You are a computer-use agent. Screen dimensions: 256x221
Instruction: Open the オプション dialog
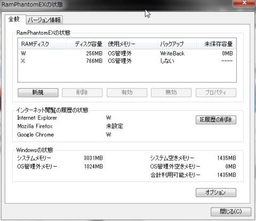click(216, 192)
